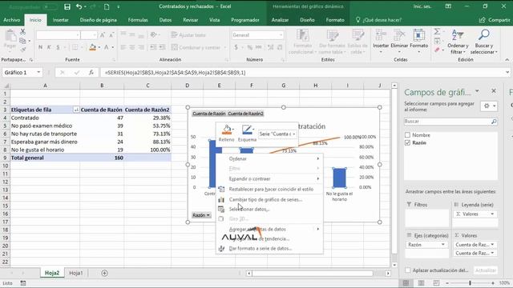Open Etiquetas de fila filter dropdown

(76, 110)
